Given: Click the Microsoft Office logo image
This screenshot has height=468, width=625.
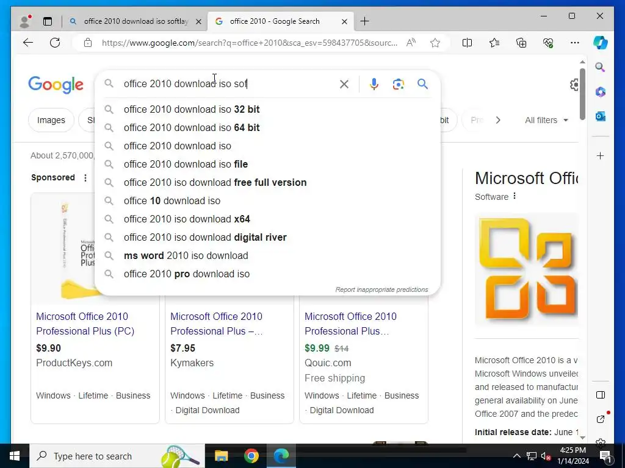Looking at the screenshot, I should pyautogui.click(x=526, y=270).
